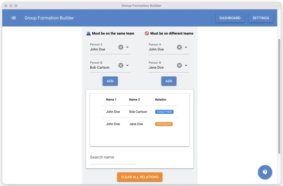
Task: Open the hamburger navigation menu
Action: pos(13,18)
